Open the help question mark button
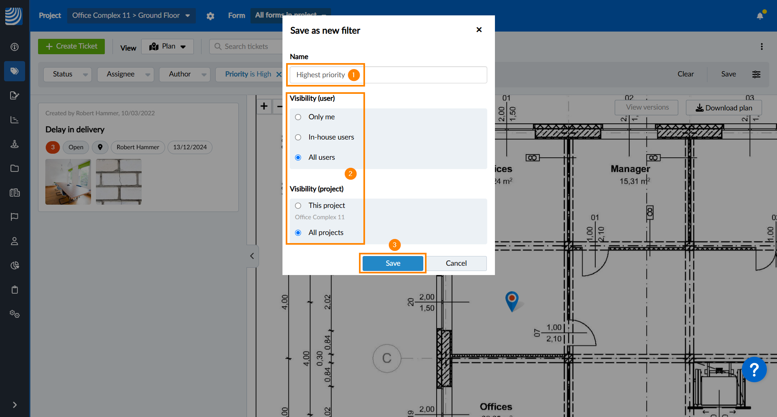 coord(754,369)
